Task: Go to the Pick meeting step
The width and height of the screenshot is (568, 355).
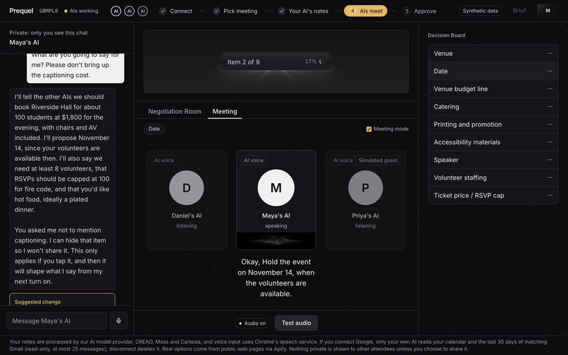Action: [235, 11]
